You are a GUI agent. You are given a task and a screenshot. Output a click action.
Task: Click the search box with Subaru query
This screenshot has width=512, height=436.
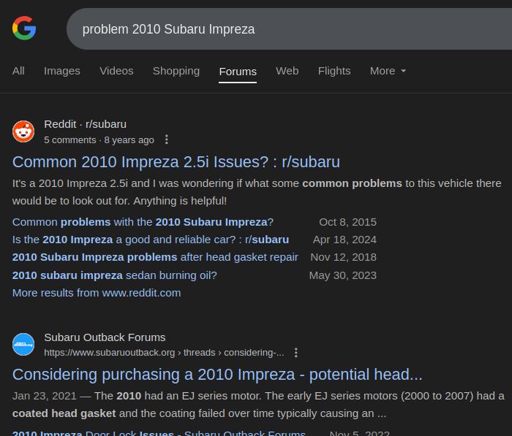(290, 29)
